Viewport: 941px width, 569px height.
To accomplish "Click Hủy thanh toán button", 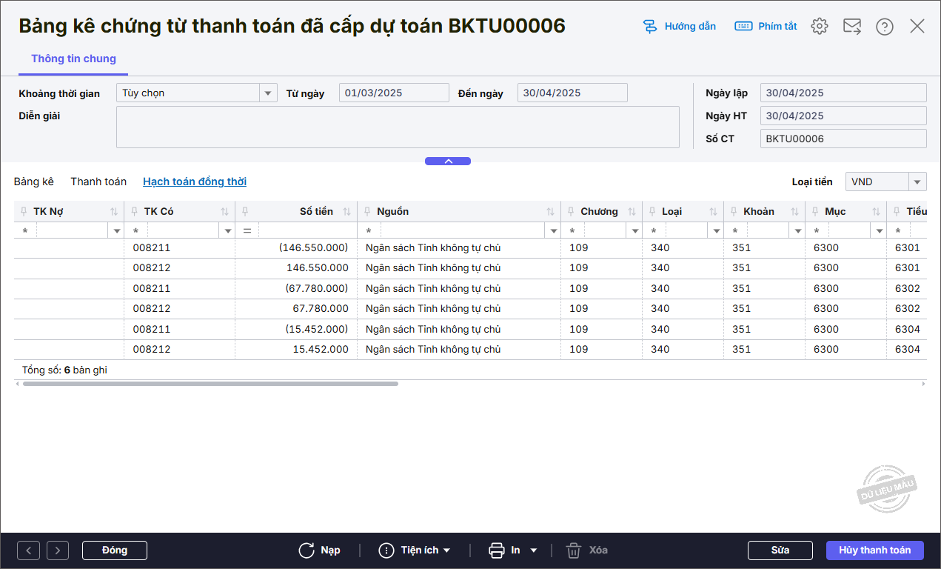I will (x=874, y=550).
